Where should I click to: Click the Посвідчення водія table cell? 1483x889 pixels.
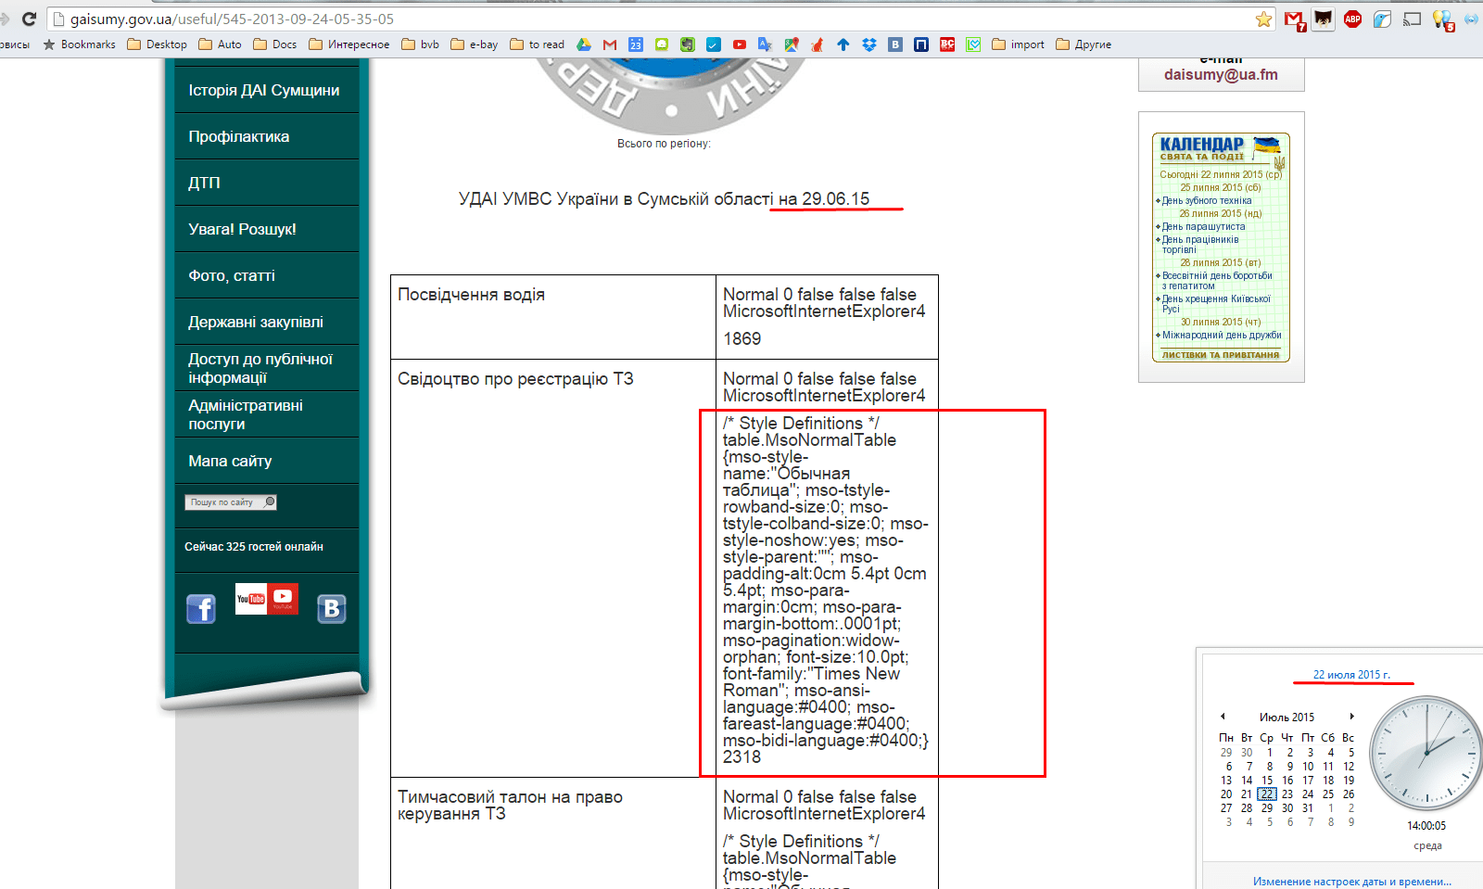pos(553,317)
